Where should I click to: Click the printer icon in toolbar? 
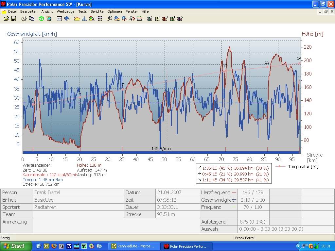24,19
